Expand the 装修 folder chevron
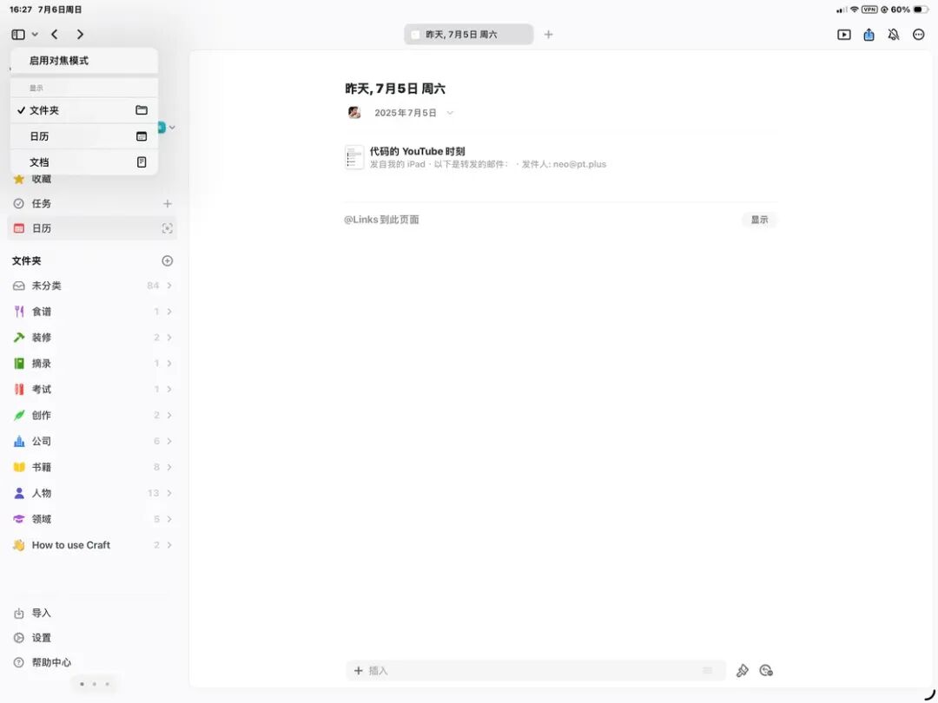Viewport: 938px width, 703px height. pos(169,338)
